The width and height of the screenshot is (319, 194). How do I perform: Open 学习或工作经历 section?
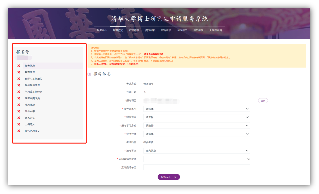pyautogui.click(x=34, y=92)
